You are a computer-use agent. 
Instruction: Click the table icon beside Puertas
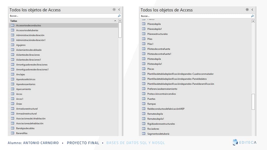tap(144, 99)
